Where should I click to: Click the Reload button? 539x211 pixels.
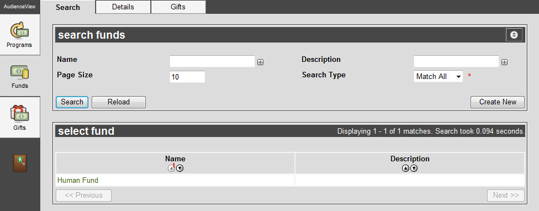[119, 102]
